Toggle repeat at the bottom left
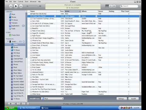Viewport: 146px width, 110px height. click(21, 104)
